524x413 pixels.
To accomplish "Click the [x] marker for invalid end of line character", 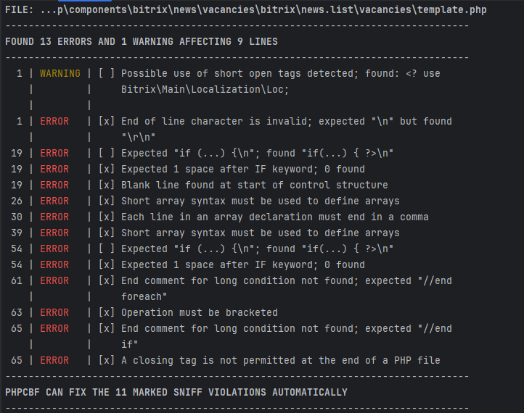I will [107, 121].
